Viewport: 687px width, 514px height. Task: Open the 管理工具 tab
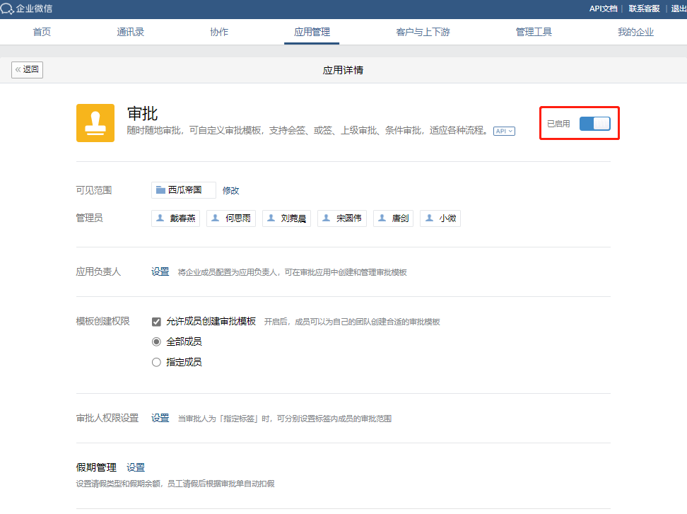(534, 32)
